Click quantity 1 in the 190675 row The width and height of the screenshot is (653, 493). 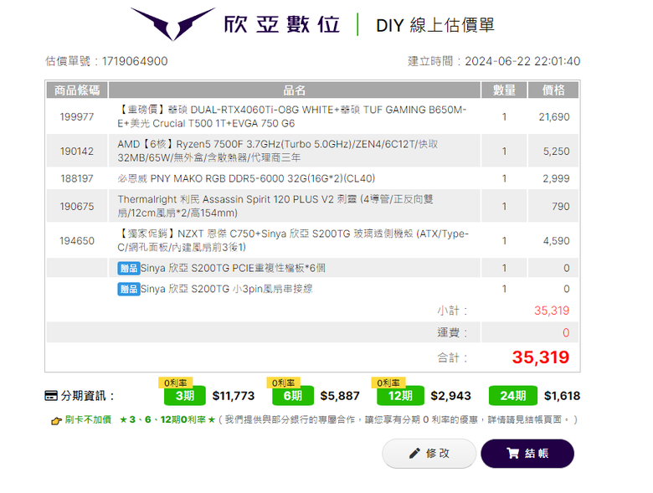pos(504,207)
